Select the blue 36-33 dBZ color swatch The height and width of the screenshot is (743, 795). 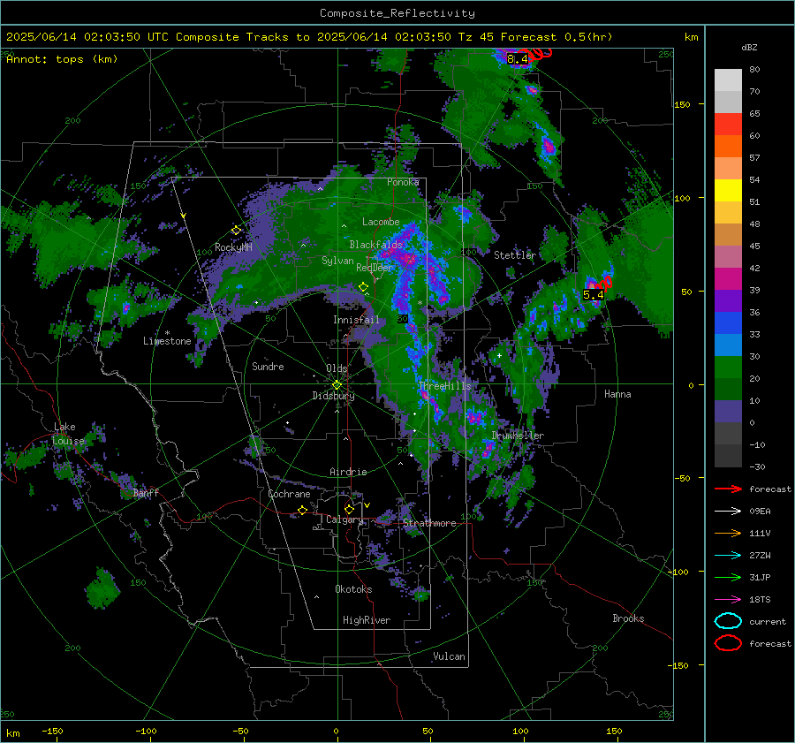pyautogui.click(x=728, y=322)
